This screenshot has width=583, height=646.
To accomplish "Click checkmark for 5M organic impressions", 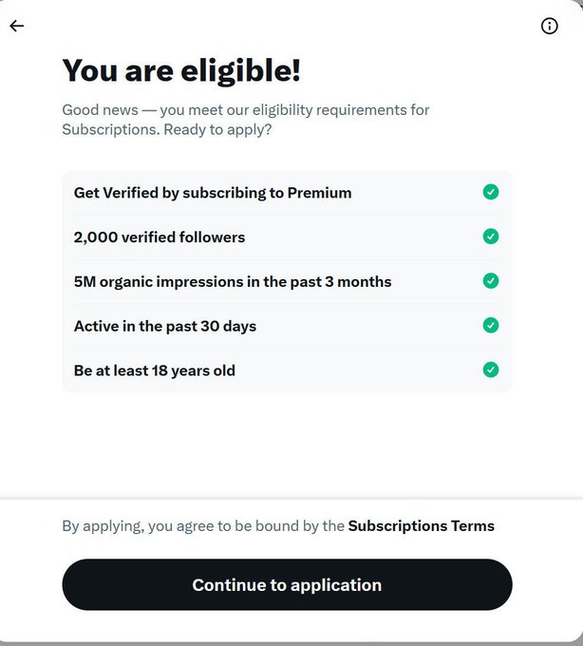I will 490,281.
